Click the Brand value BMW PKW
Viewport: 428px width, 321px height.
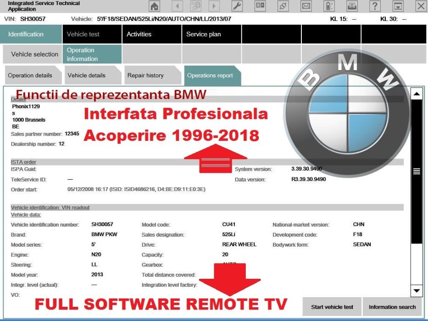pos(104,234)
